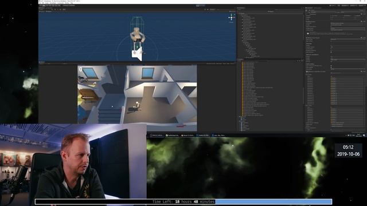Toggle the Pivot/Center handle button

[65, 5]
